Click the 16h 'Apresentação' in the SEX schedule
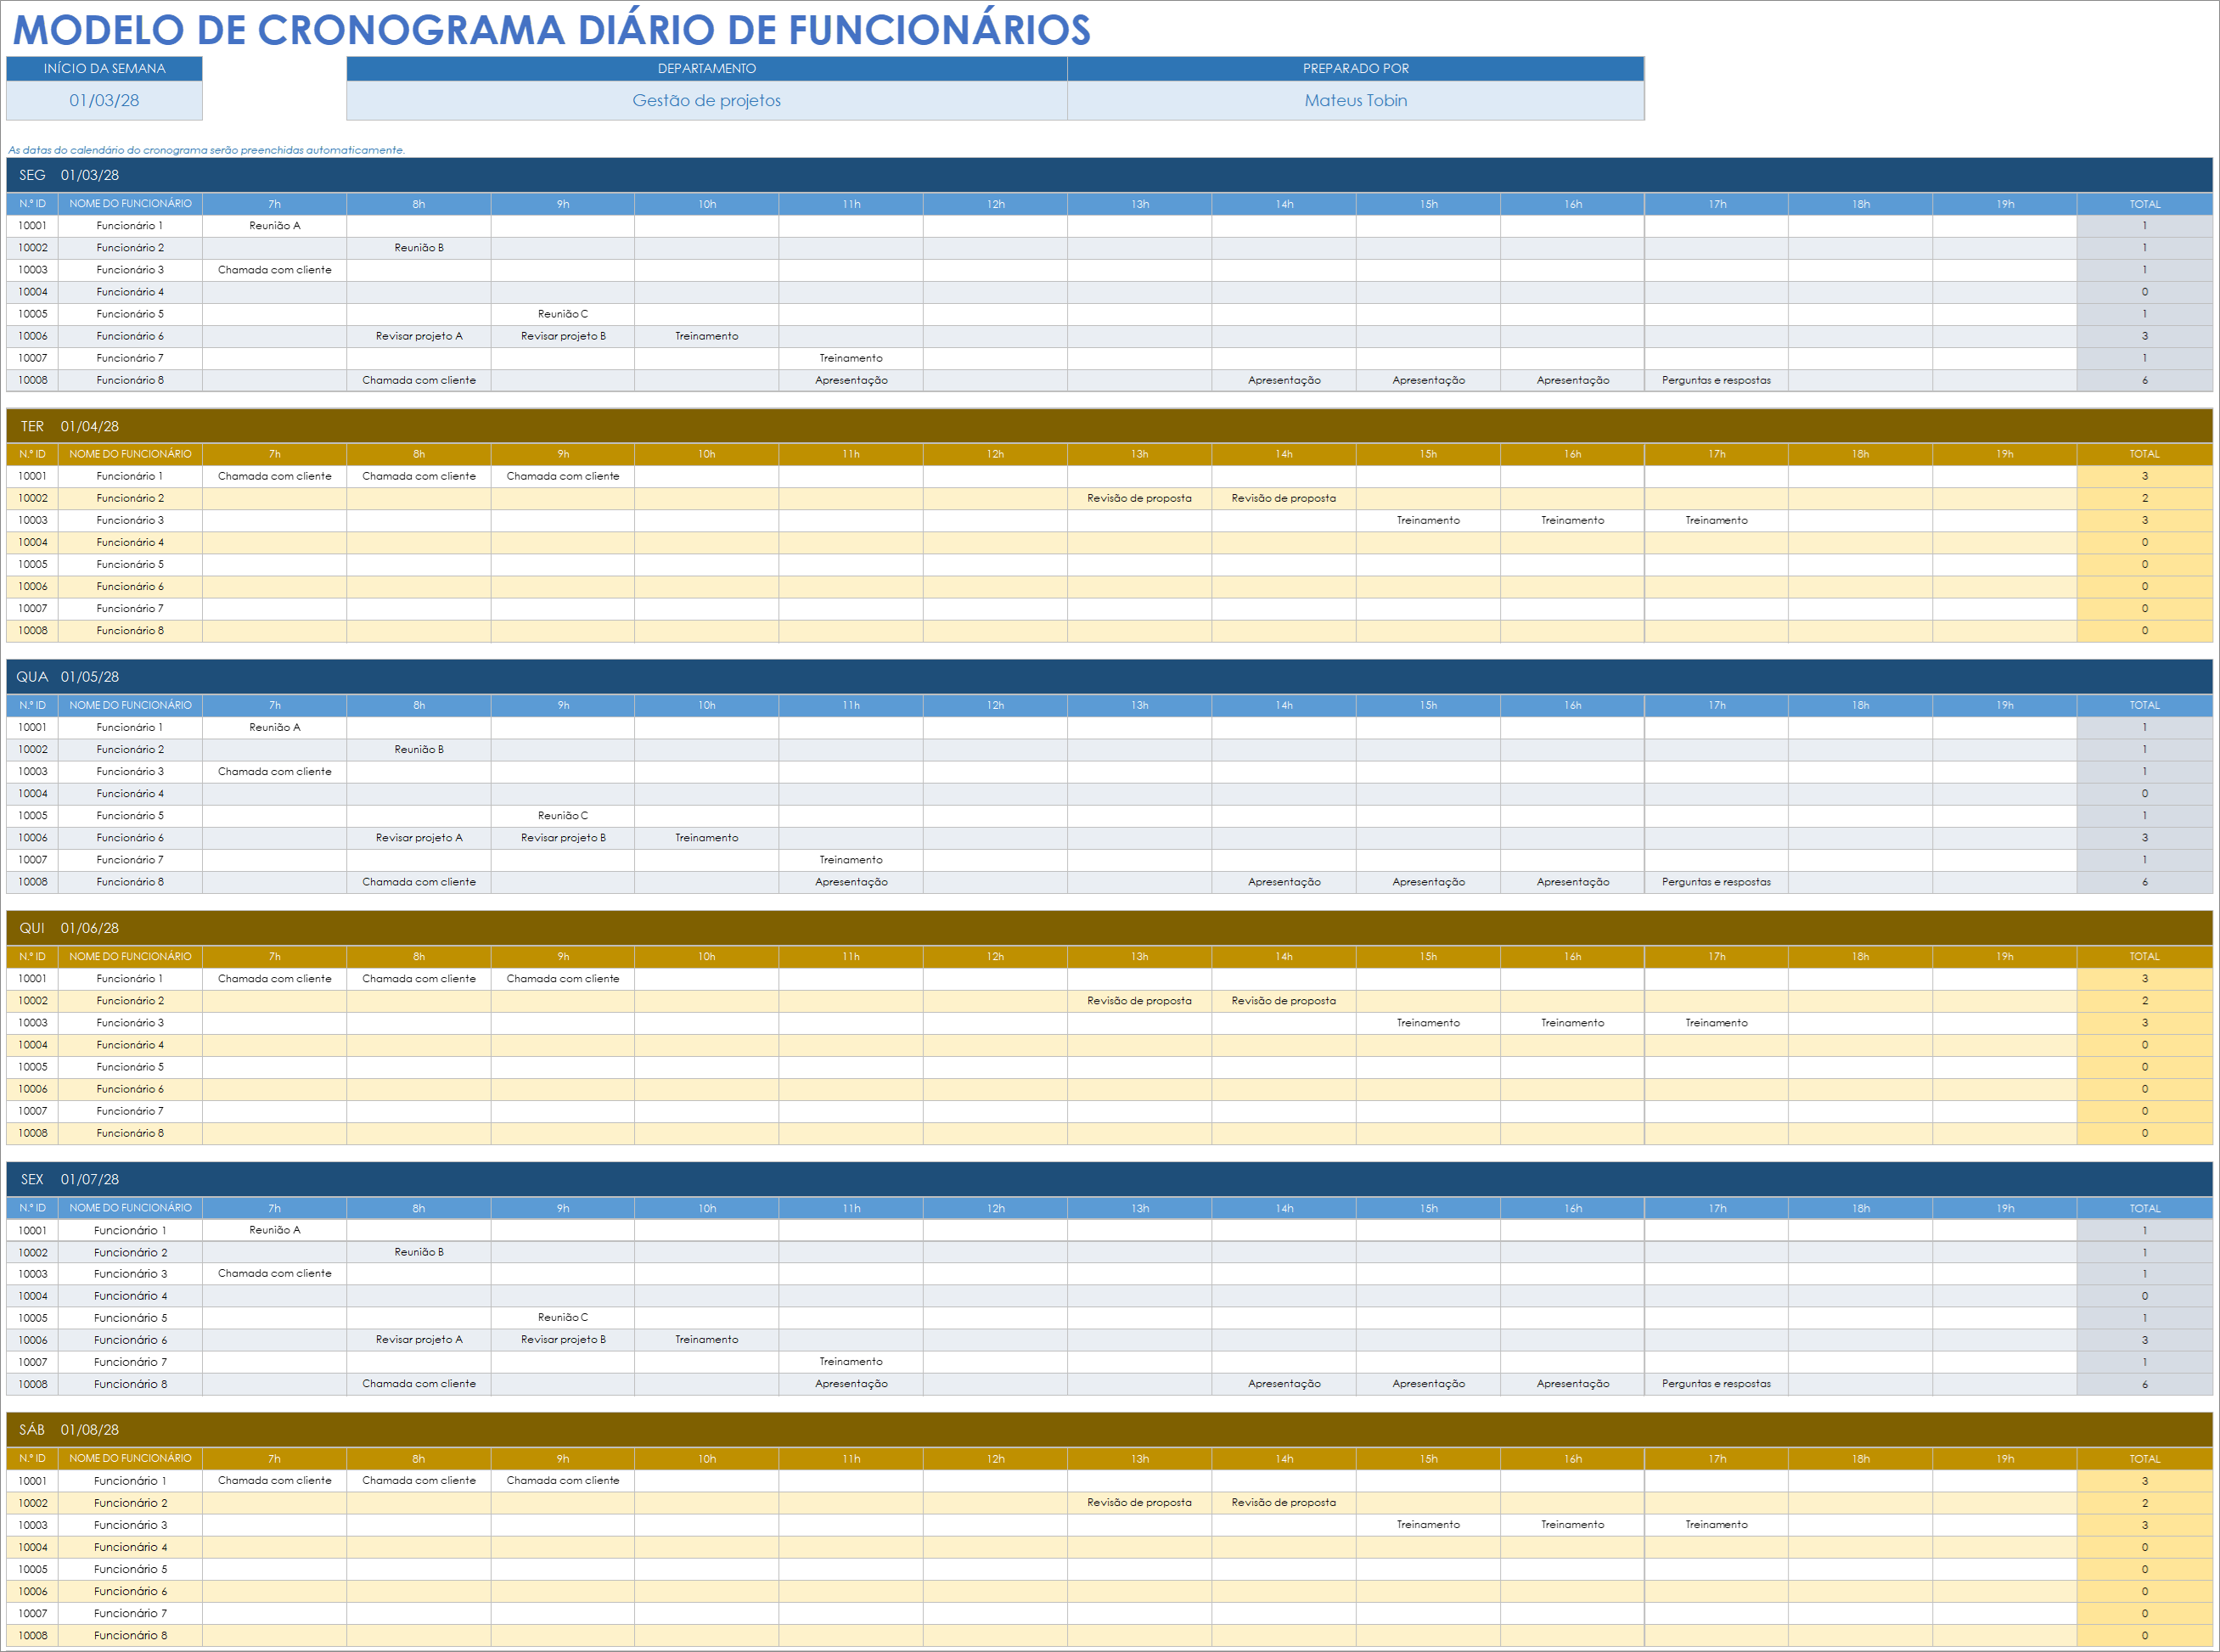The image size is (2220, 1652). [x=1573, y=1384]
